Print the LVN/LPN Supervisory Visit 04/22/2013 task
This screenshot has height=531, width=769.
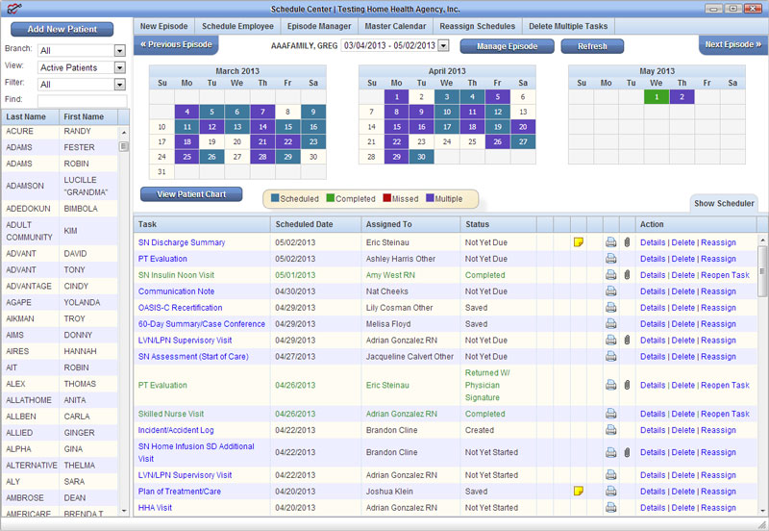pos(610,474)
